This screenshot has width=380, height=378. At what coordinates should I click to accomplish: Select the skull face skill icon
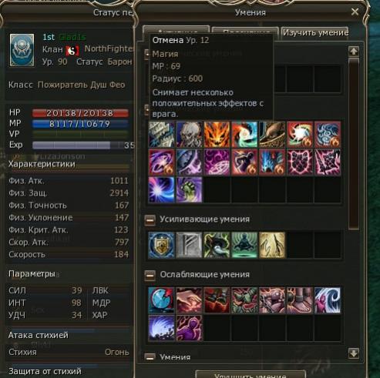[x=189, y=135]
